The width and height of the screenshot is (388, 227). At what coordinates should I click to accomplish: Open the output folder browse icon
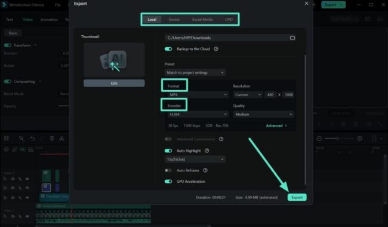click(x=292, y=38)
